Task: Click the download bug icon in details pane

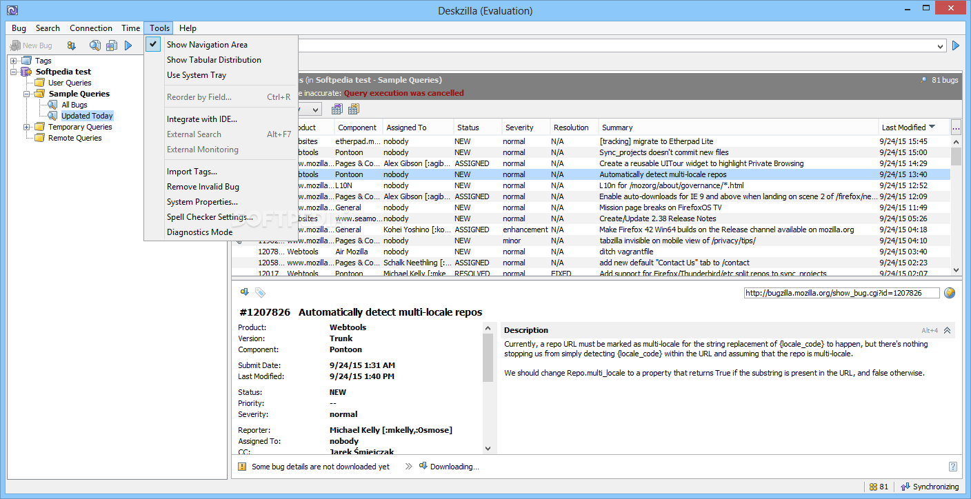Action: [x=244, y=292]
